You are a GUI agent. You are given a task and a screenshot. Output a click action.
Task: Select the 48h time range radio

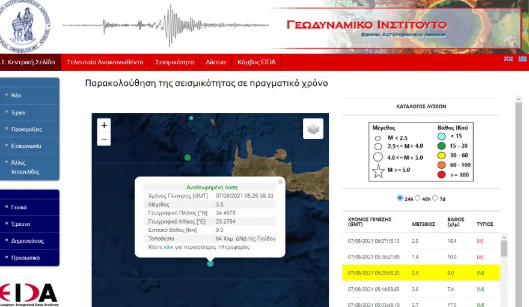pos(417,198)
